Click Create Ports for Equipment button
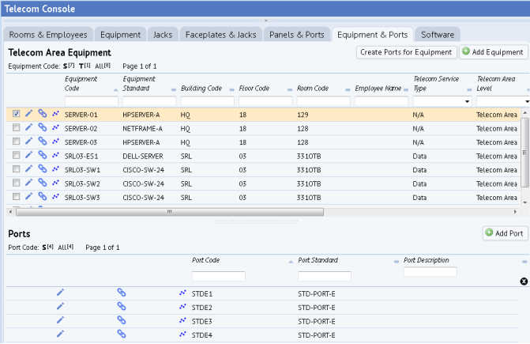 point(406,52)
